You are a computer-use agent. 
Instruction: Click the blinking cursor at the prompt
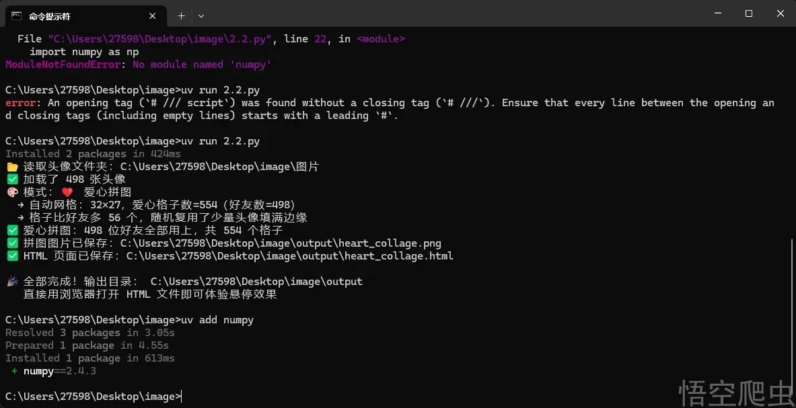tap(180, 397)
